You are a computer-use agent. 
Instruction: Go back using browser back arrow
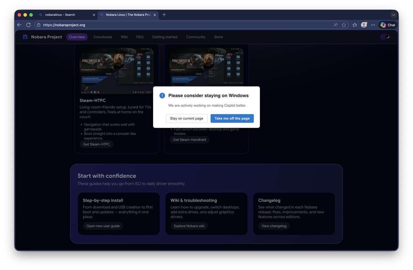coord(19,25)
